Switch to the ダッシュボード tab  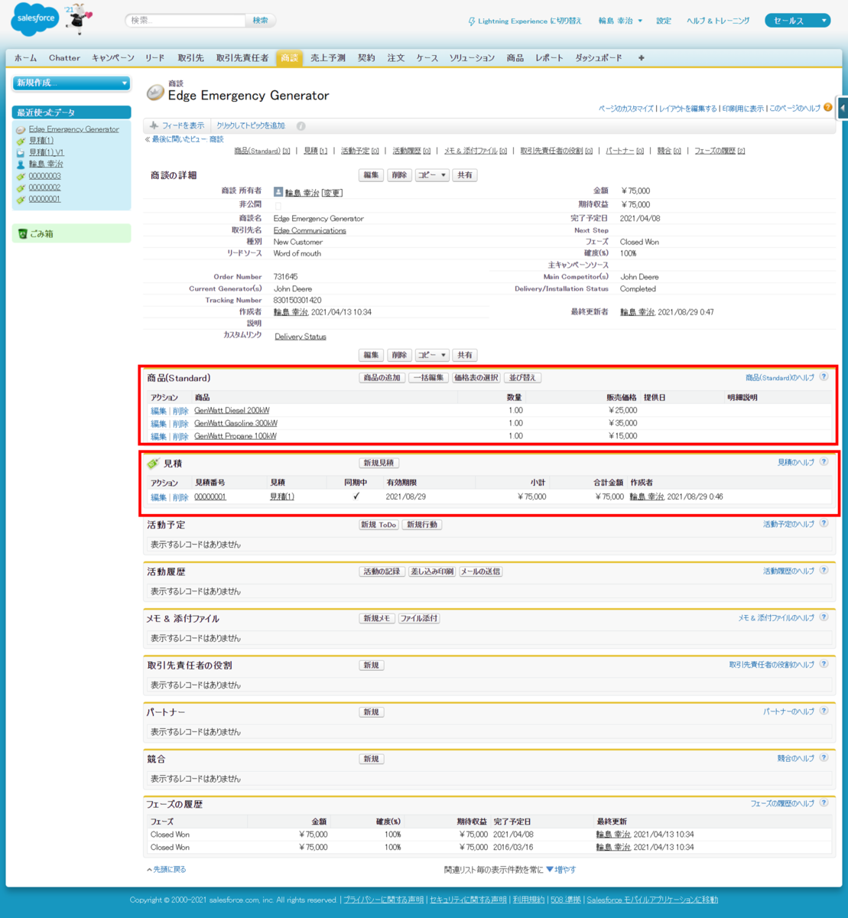(x=598, y=58)
